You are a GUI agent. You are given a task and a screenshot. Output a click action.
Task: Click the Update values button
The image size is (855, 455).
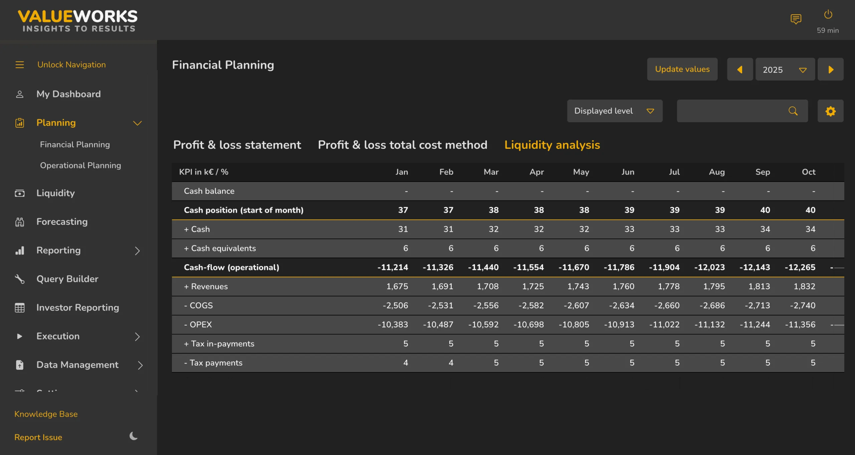pos(682,69)
